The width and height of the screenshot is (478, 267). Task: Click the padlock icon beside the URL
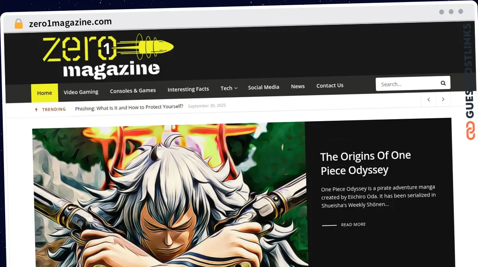19,24
